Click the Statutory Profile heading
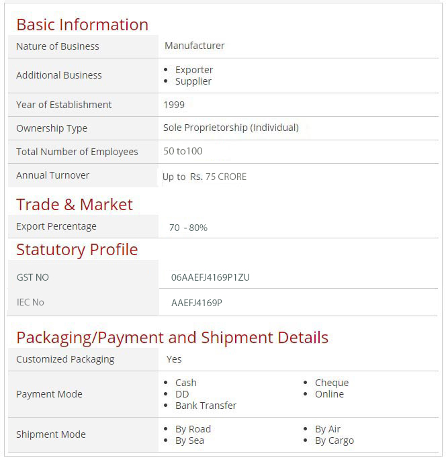The height and width of the screenshot is (470, 446). tap(77, 250)
